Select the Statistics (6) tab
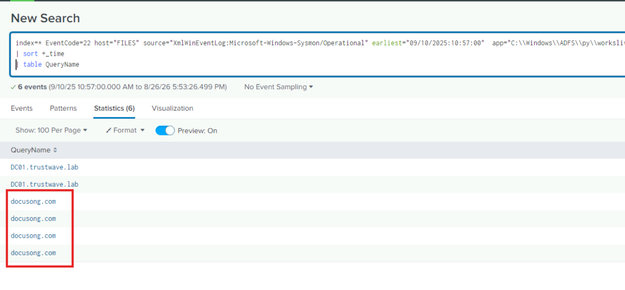 coord(115,108)
